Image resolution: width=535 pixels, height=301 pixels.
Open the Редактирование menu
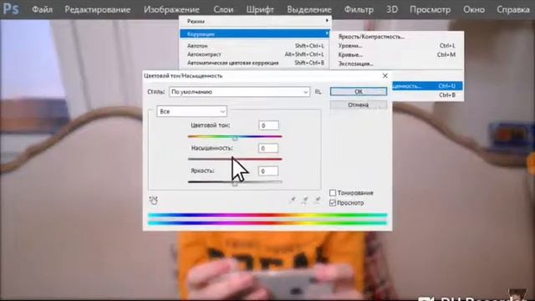[98, 9]
